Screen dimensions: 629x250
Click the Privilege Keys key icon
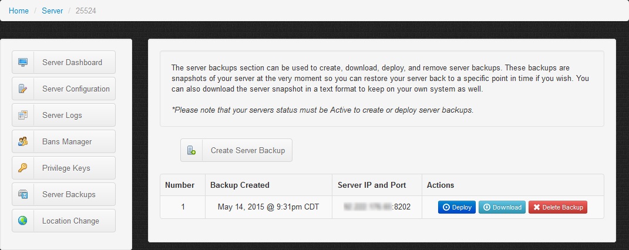point(23,168)
